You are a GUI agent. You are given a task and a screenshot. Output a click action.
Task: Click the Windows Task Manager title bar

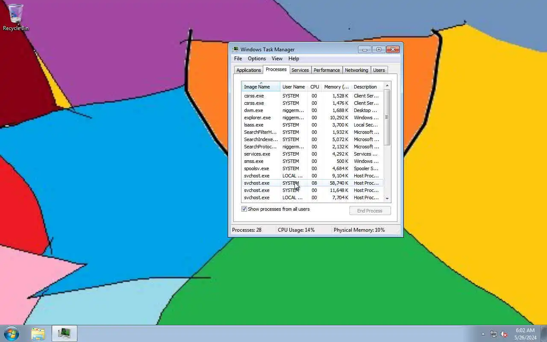295,49
